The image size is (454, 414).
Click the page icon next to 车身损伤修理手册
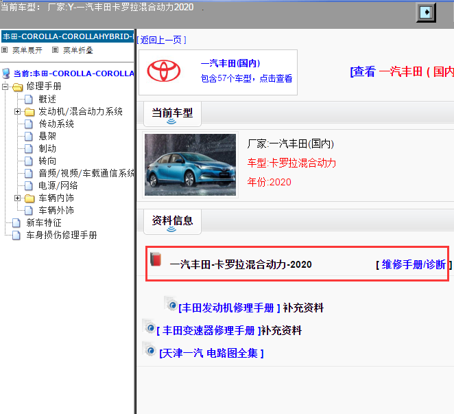16,235
